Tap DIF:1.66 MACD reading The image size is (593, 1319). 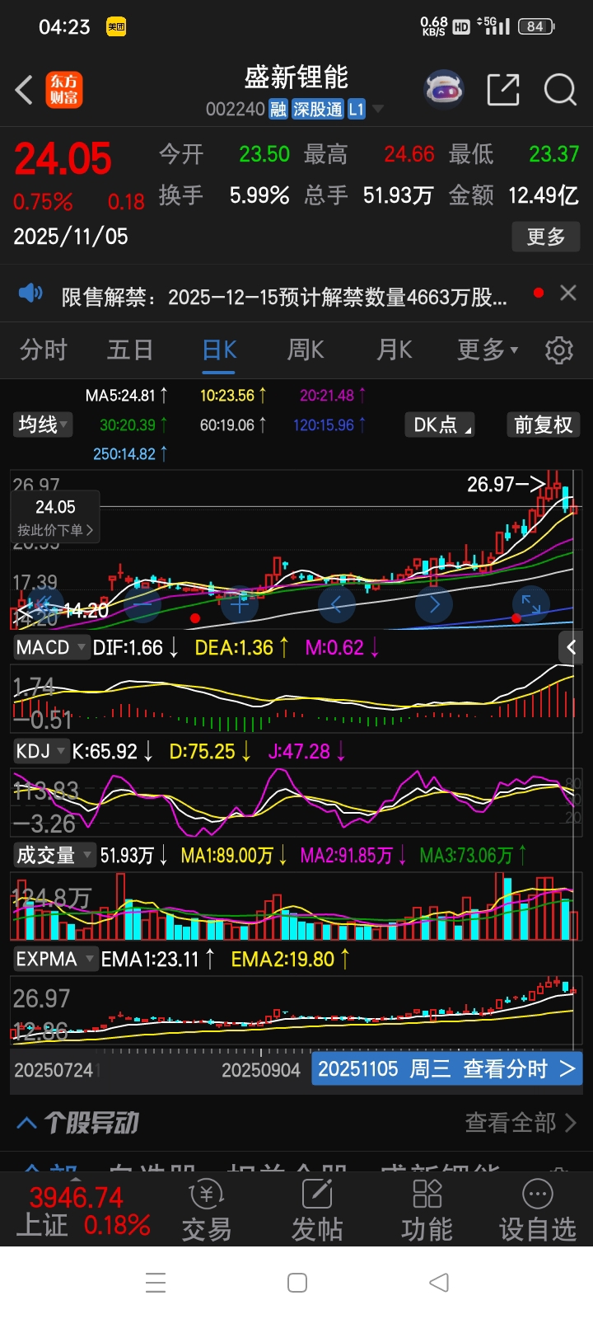click(x=136, y=648)
